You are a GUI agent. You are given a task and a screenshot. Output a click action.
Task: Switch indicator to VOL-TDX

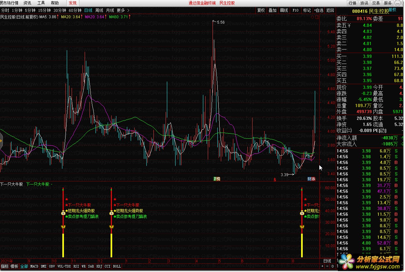click(64, 266)
